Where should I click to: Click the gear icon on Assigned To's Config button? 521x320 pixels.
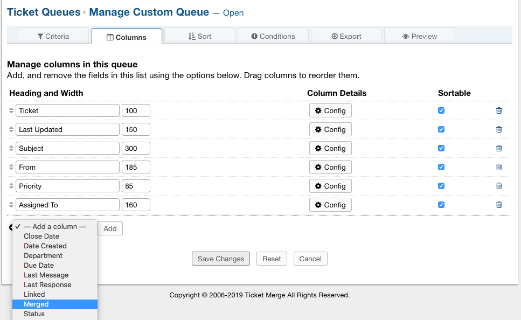319,205
